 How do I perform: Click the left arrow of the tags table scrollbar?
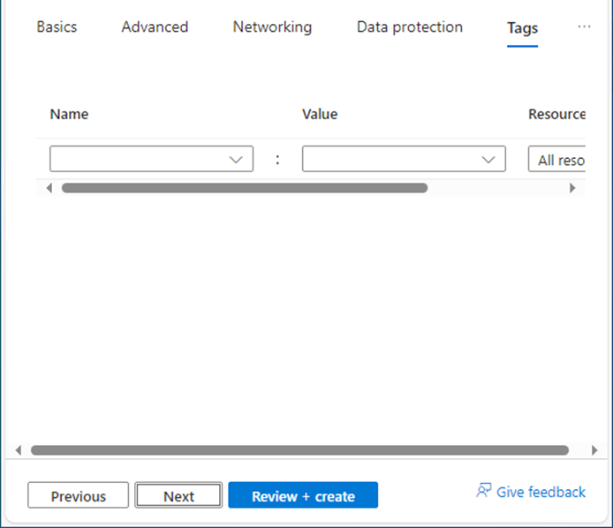(49, 188)
